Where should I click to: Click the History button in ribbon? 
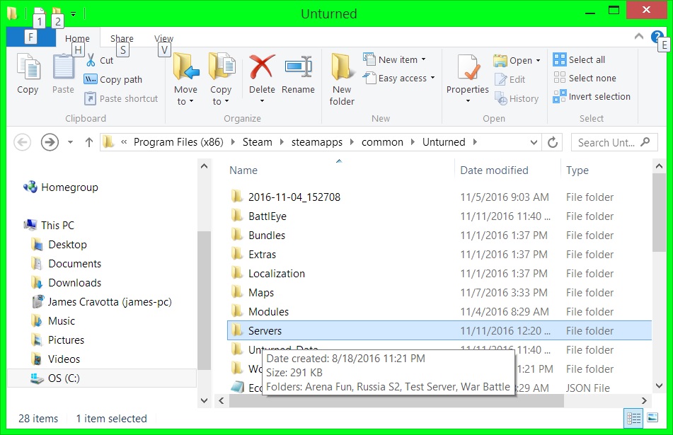click(x=517, y=98)
